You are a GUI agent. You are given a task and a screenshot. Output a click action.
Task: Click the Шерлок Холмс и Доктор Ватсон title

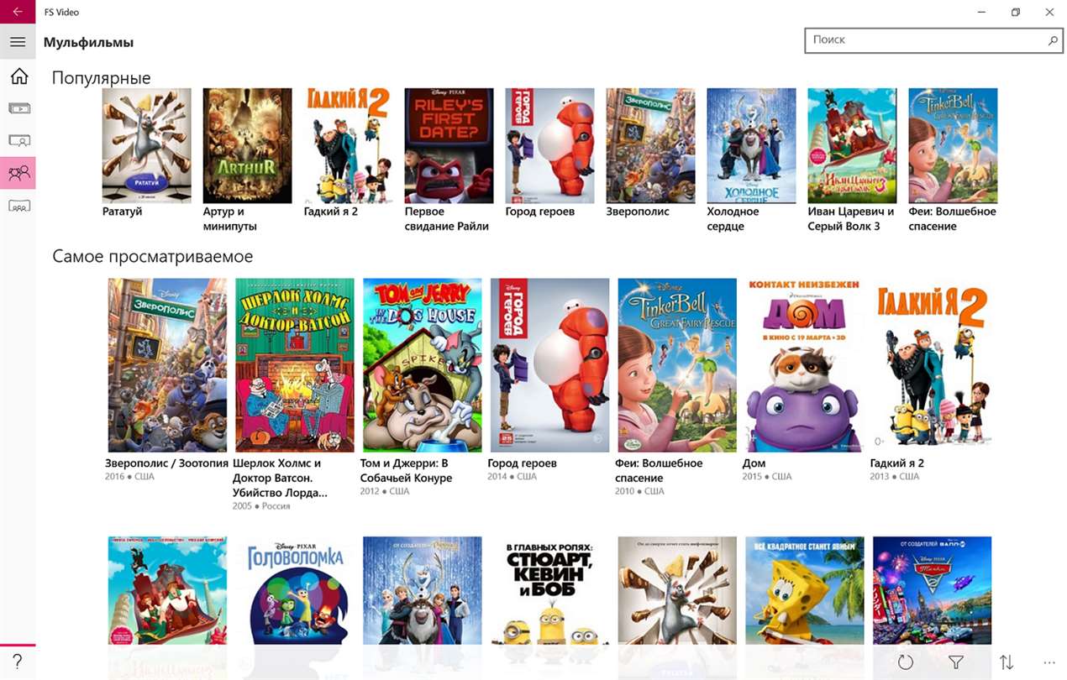click(x=281, y=478)
